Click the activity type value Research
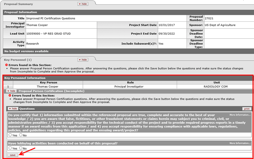The height and width of the screenshot is (159, 254). [32, 44]
